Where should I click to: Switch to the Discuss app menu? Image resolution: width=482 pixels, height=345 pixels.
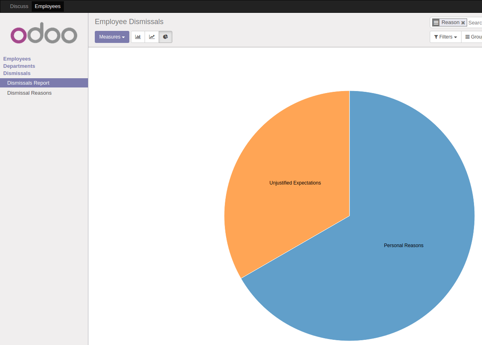tap(19, 6)
